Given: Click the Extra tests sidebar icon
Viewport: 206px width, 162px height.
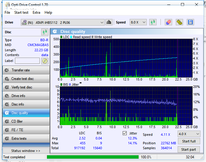Looking at the screenshot, I should 7,139.
